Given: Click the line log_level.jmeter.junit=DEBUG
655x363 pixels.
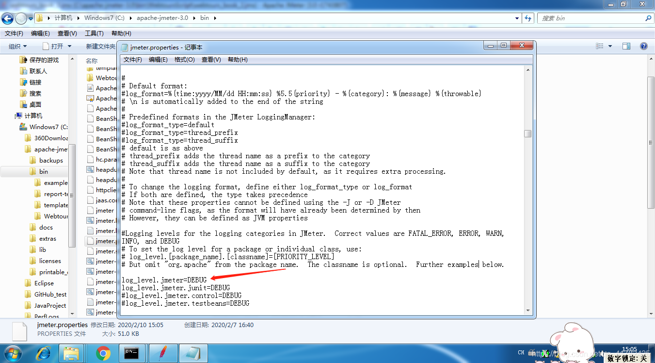Looking at the screenshot, I should tap(176, 288).
